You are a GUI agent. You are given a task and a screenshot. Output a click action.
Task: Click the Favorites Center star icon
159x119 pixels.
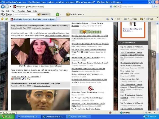(2, 19)
